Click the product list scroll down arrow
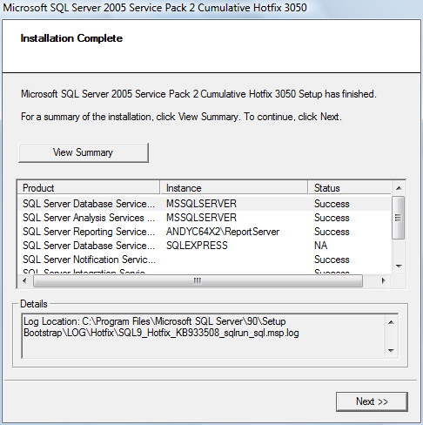Viewport: 423px width, 425px height. [399, 266]
